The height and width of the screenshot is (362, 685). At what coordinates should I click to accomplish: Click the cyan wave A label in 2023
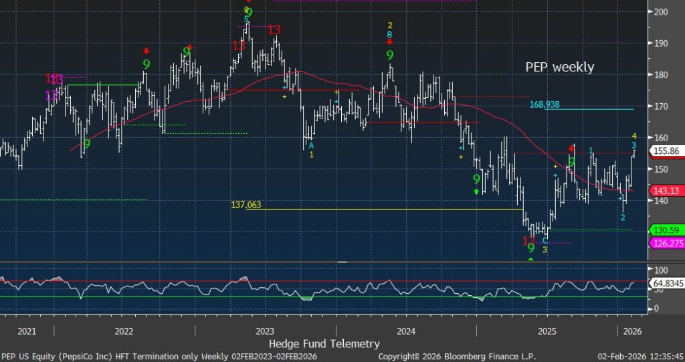[x=311, y=145]
